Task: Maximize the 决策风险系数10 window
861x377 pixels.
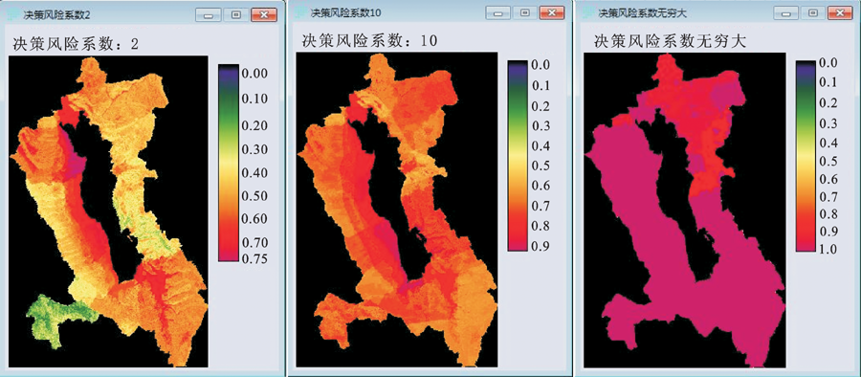Action: (524, 12)
